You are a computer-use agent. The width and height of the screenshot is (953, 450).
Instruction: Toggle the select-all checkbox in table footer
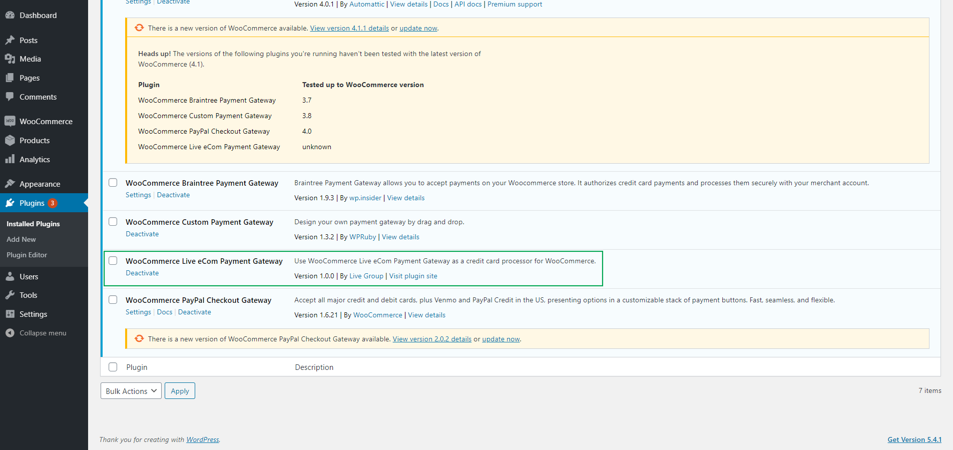click(113, 367)
